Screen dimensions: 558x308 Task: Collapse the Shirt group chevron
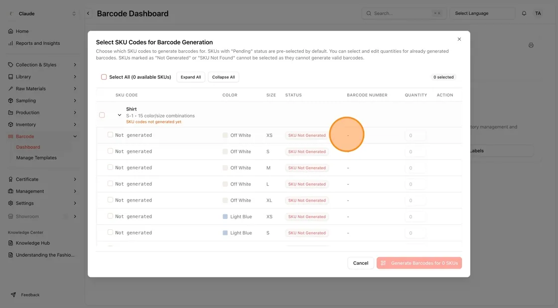(x=120, y=115)
